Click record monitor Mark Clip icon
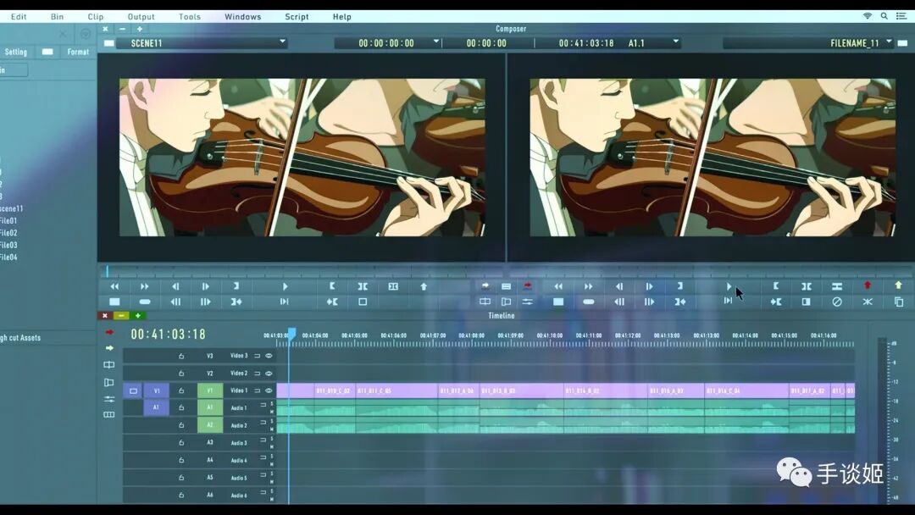The width and height of the screenshot is (915, 515). tap(806, 286)
